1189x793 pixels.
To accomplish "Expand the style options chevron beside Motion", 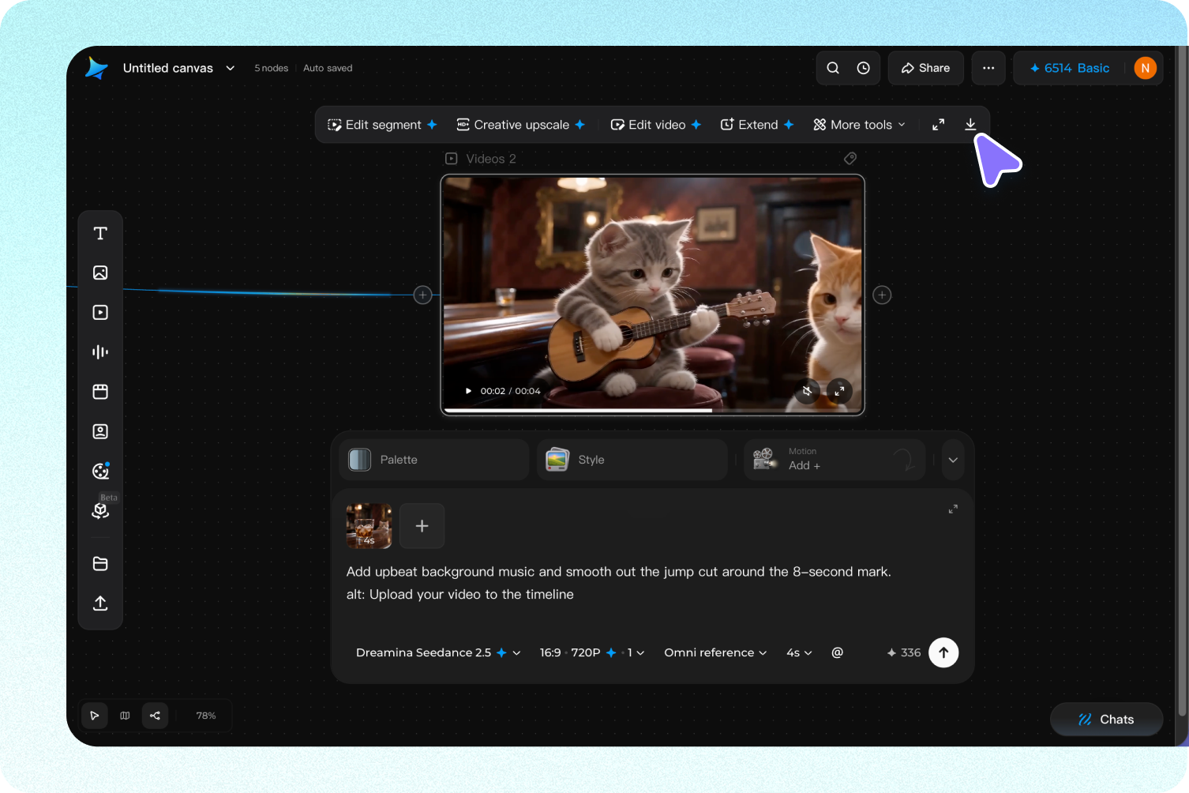I will (953, 460).
